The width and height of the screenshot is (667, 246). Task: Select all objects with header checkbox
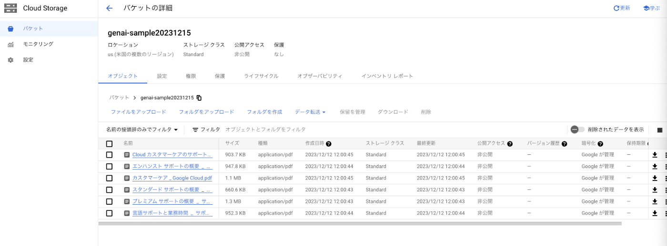109,143
